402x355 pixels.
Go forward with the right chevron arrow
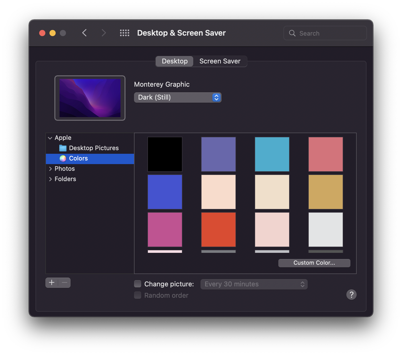104,33
